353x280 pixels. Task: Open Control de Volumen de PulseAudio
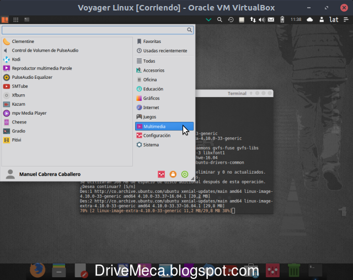(67, 50)
